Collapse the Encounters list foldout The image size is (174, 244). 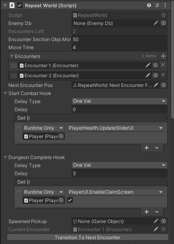click(12, 56)
